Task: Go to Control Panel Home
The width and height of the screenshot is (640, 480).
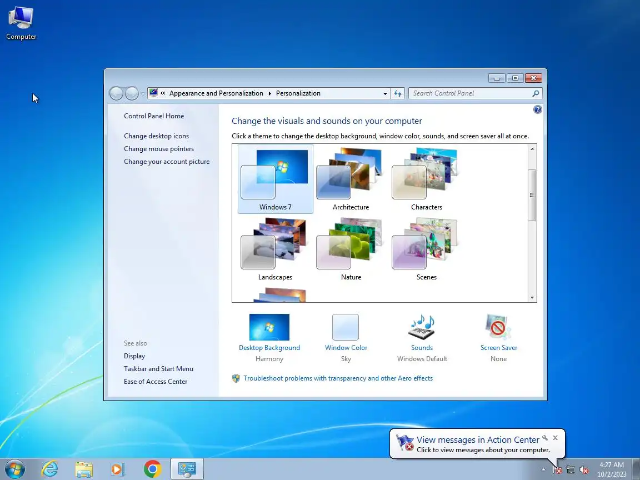Action: click(x=154, y=116)
